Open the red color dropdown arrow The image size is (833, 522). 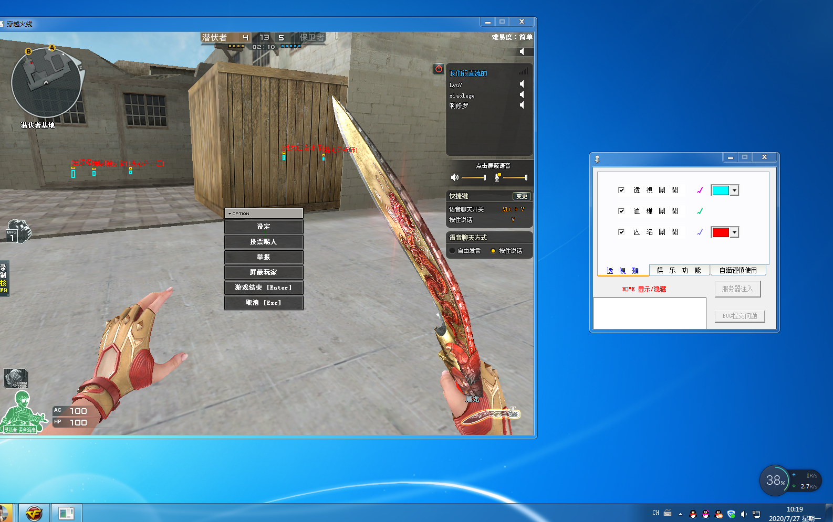point(735,232)
